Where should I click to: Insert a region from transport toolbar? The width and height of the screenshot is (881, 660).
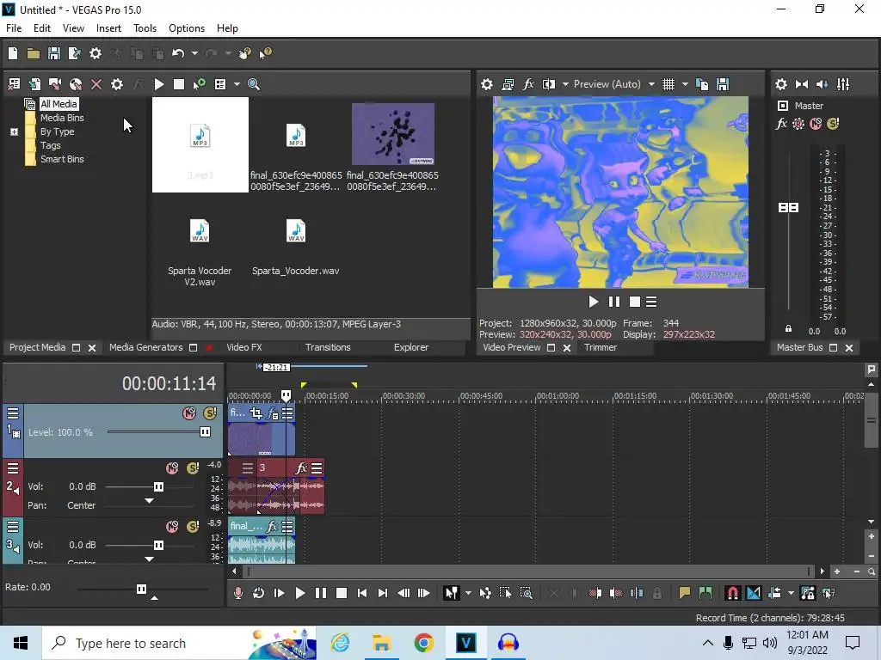[705, 593]
